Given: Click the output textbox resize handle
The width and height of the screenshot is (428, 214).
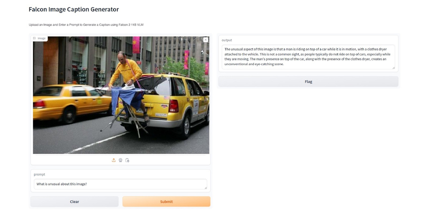Looking at the screenshot, I should [x=394, y=68].
